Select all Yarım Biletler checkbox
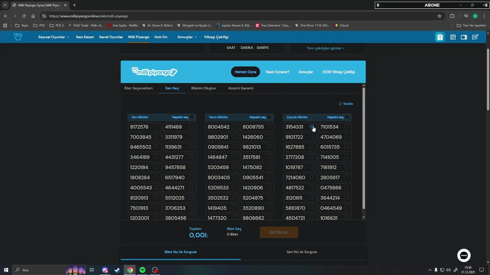The width and height of the screenshot is (490, 275). coord(269,117)
